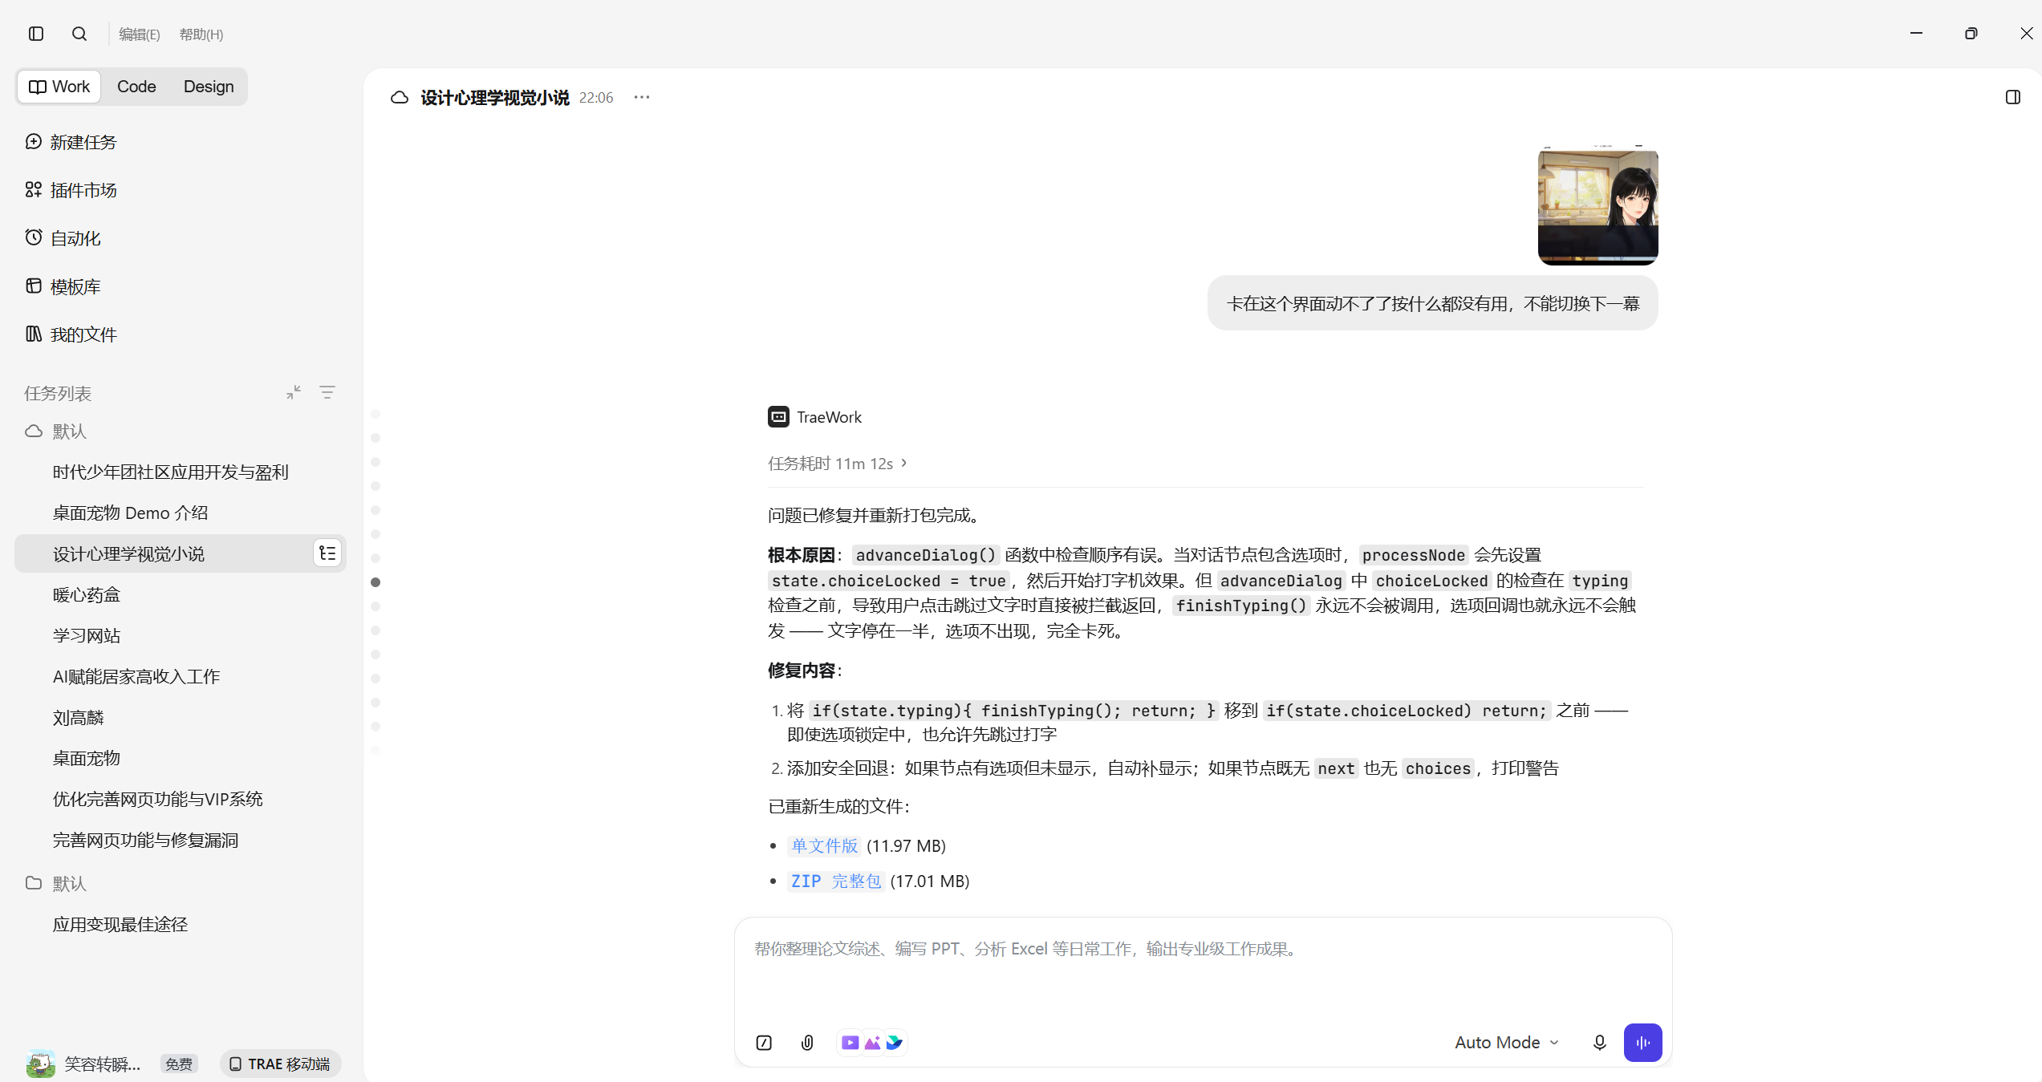2042x1082 pixels.
Task: Collapse the cloud 默认 task group
Action: click(55, 432)
